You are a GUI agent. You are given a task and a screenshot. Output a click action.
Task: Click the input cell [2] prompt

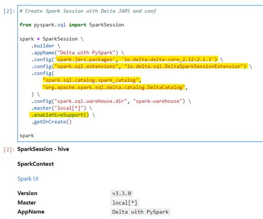[9, 11]
